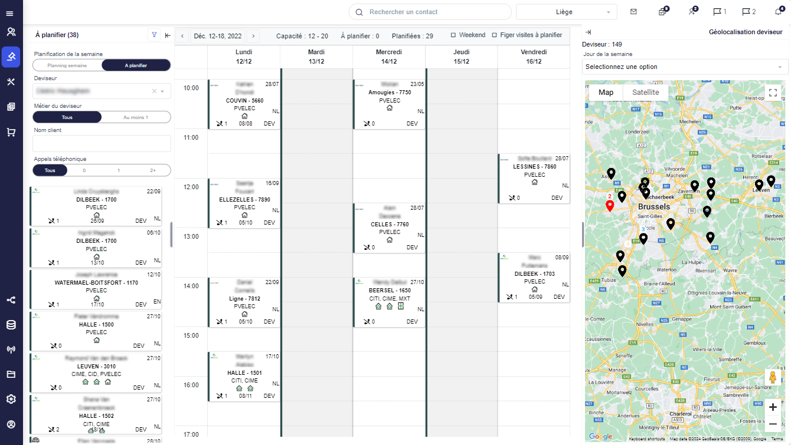Open the mail envelope icon
791x445 pixels.
pyautogui.click(x=633, y=12)
